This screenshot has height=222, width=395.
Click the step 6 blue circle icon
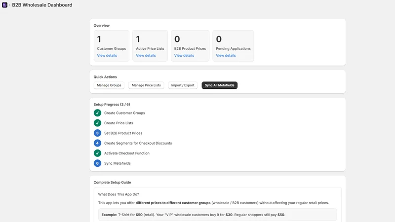pos(97,163)
